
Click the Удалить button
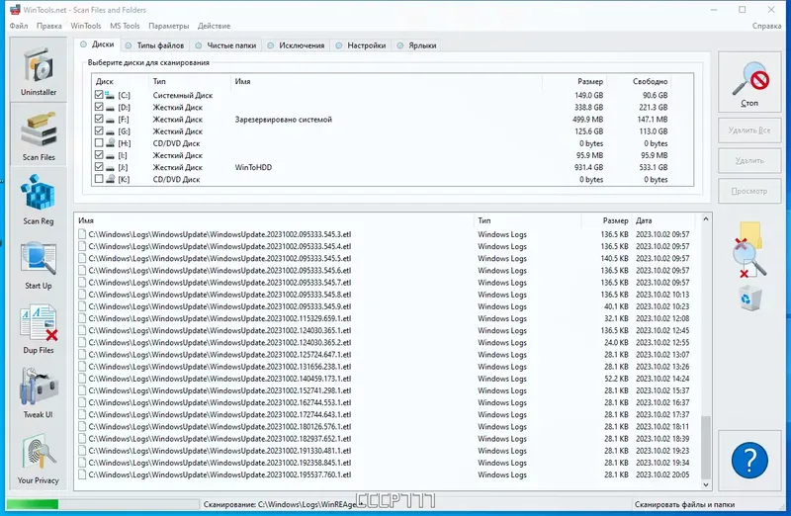click(749, 160)
